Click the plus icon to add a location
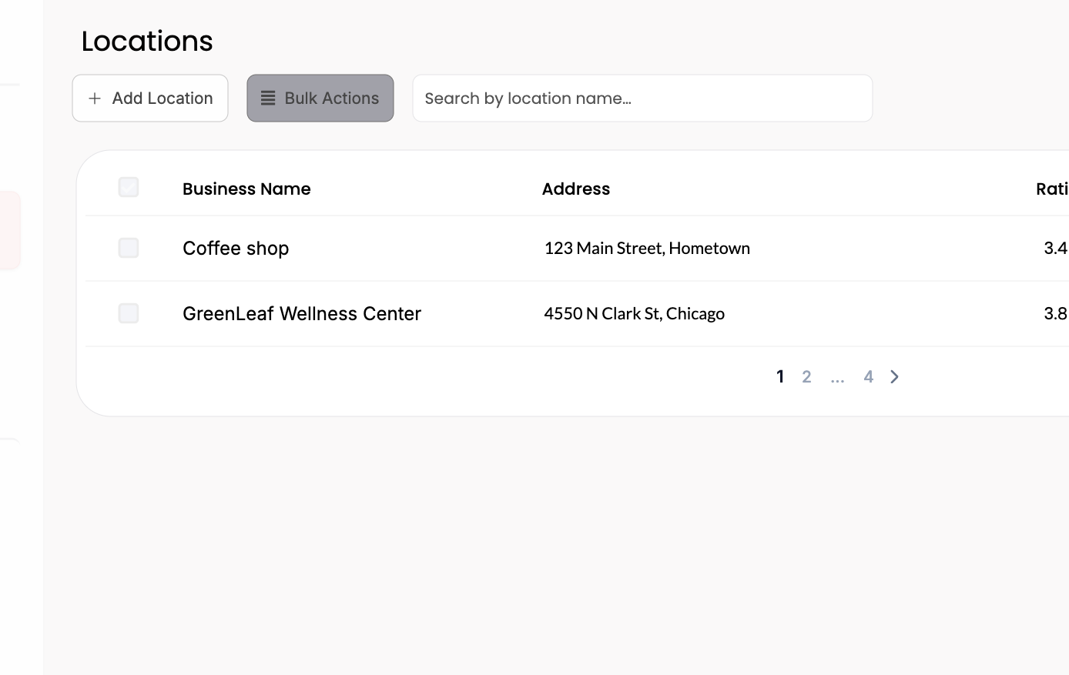 [95, 99]
